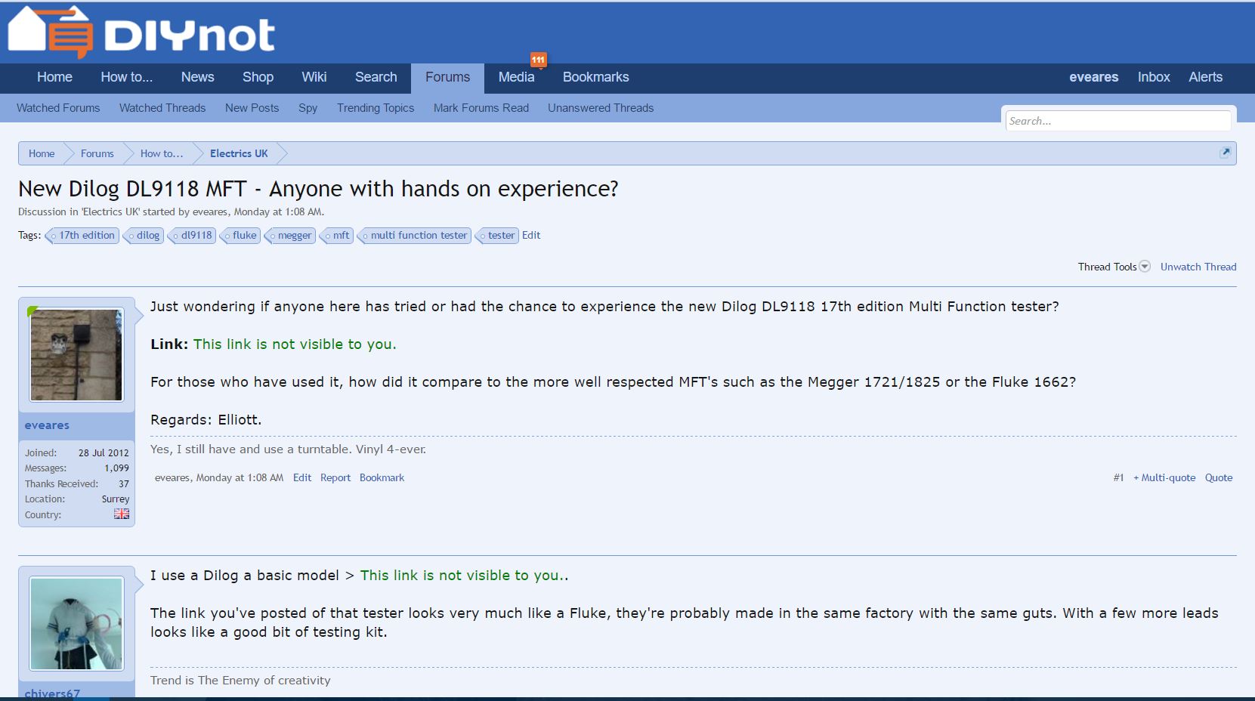The image size is (1255, 701).
Task: Open chivers67 avatar image
Action: coord(76,624)
